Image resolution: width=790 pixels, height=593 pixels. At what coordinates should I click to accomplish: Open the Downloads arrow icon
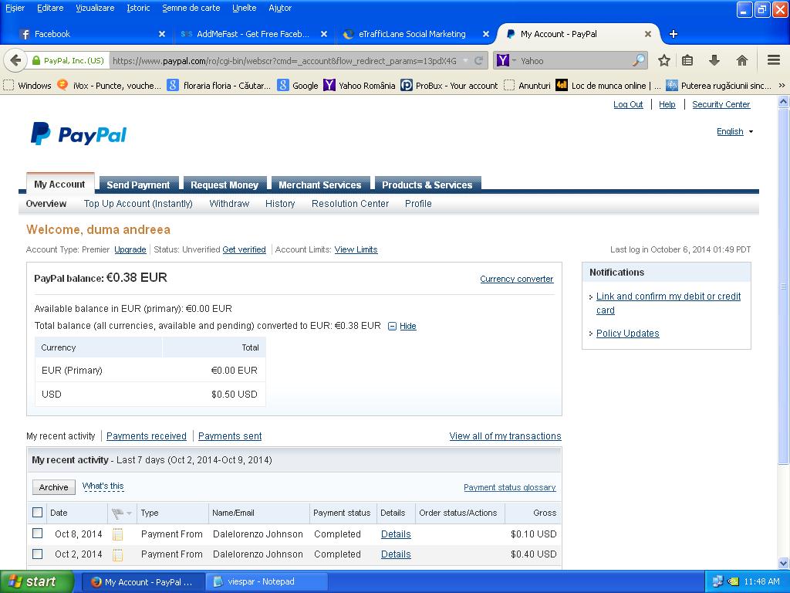714,60
